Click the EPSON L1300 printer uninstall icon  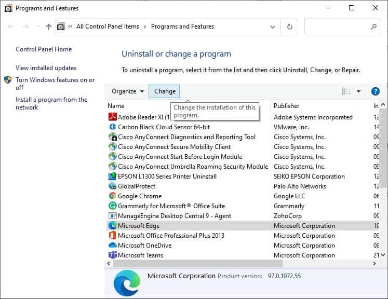pyautogui.click(x=113, y=176)
